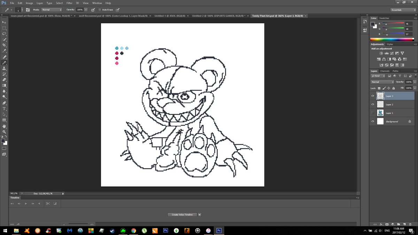Add a Levels adjustment
Viewport: 418px width, 235px height.
[387, 53]
